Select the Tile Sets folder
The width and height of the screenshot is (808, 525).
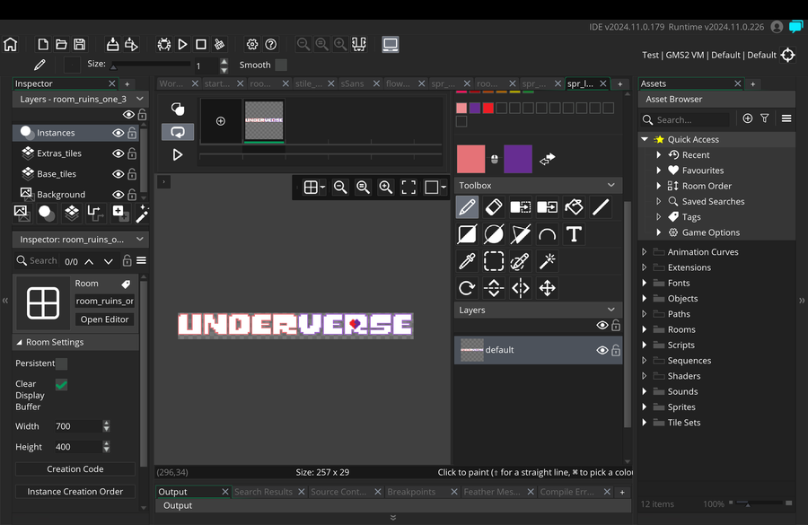tap(684, 423)
